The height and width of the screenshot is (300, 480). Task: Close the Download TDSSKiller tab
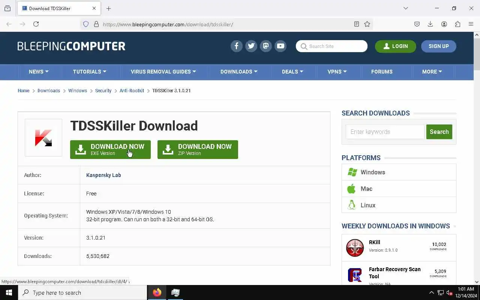[x=94, y=8]
